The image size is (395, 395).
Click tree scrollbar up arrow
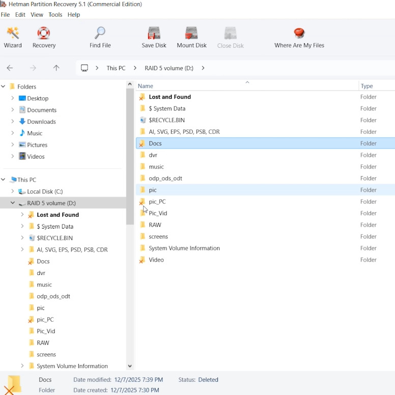(130, 84)
